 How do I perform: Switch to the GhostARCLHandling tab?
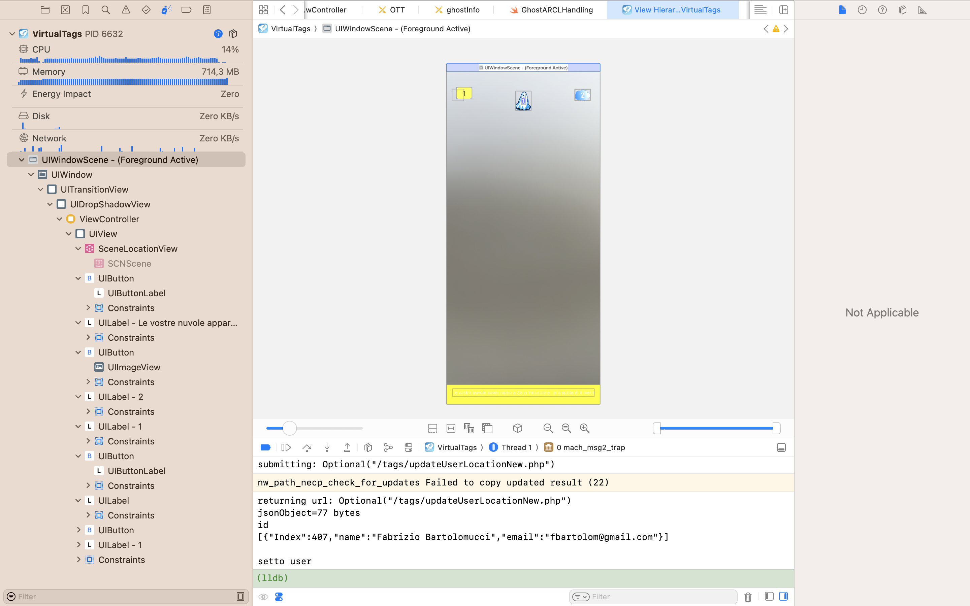point(551,10)
